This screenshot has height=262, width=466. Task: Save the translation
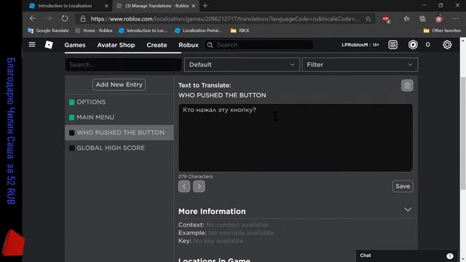click(403, 186)
